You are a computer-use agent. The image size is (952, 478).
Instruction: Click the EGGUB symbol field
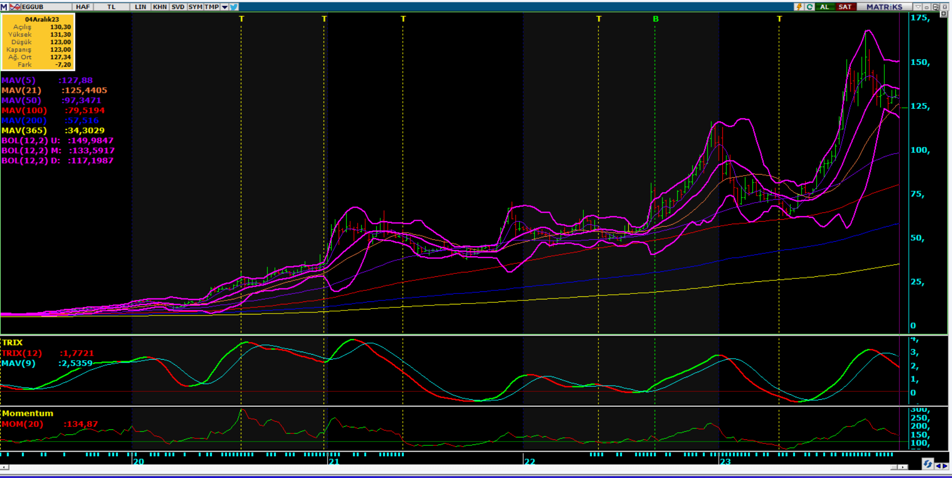(46, 7)
